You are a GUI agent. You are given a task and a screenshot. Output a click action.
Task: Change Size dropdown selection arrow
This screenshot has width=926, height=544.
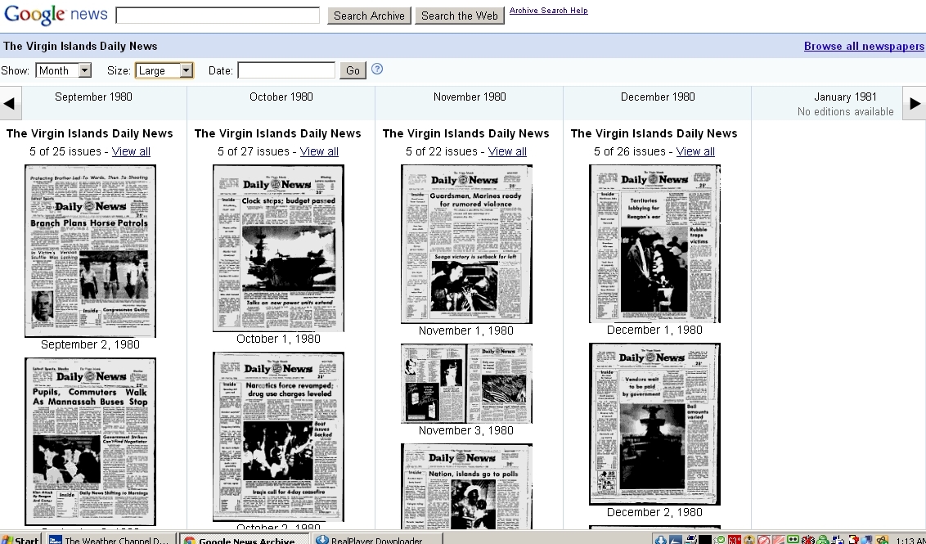point(186,70)
